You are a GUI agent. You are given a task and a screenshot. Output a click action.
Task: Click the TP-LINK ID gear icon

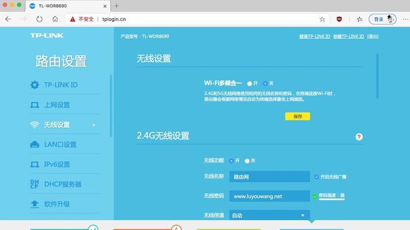pyautogui.click(x=35, y=85)
